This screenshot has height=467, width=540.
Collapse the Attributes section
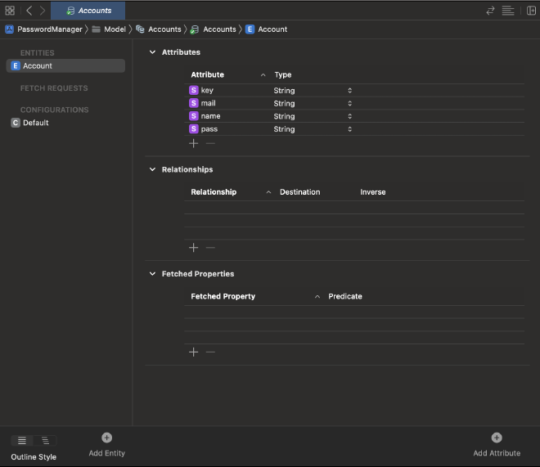[152, 52]
